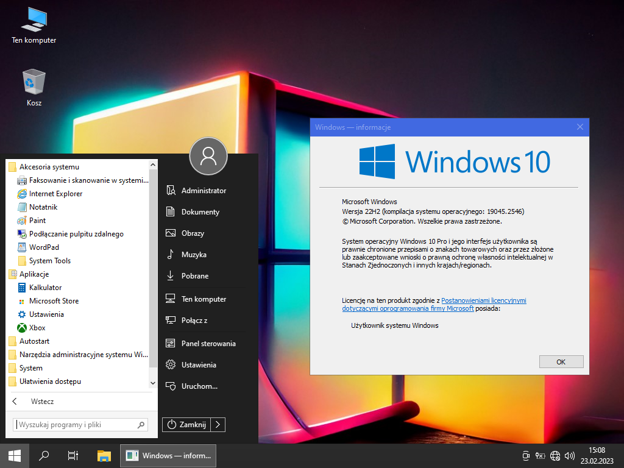Click the Wyszukaj programy i pliki field
This screenshot has height=468, width=624.
coord(76,425)
